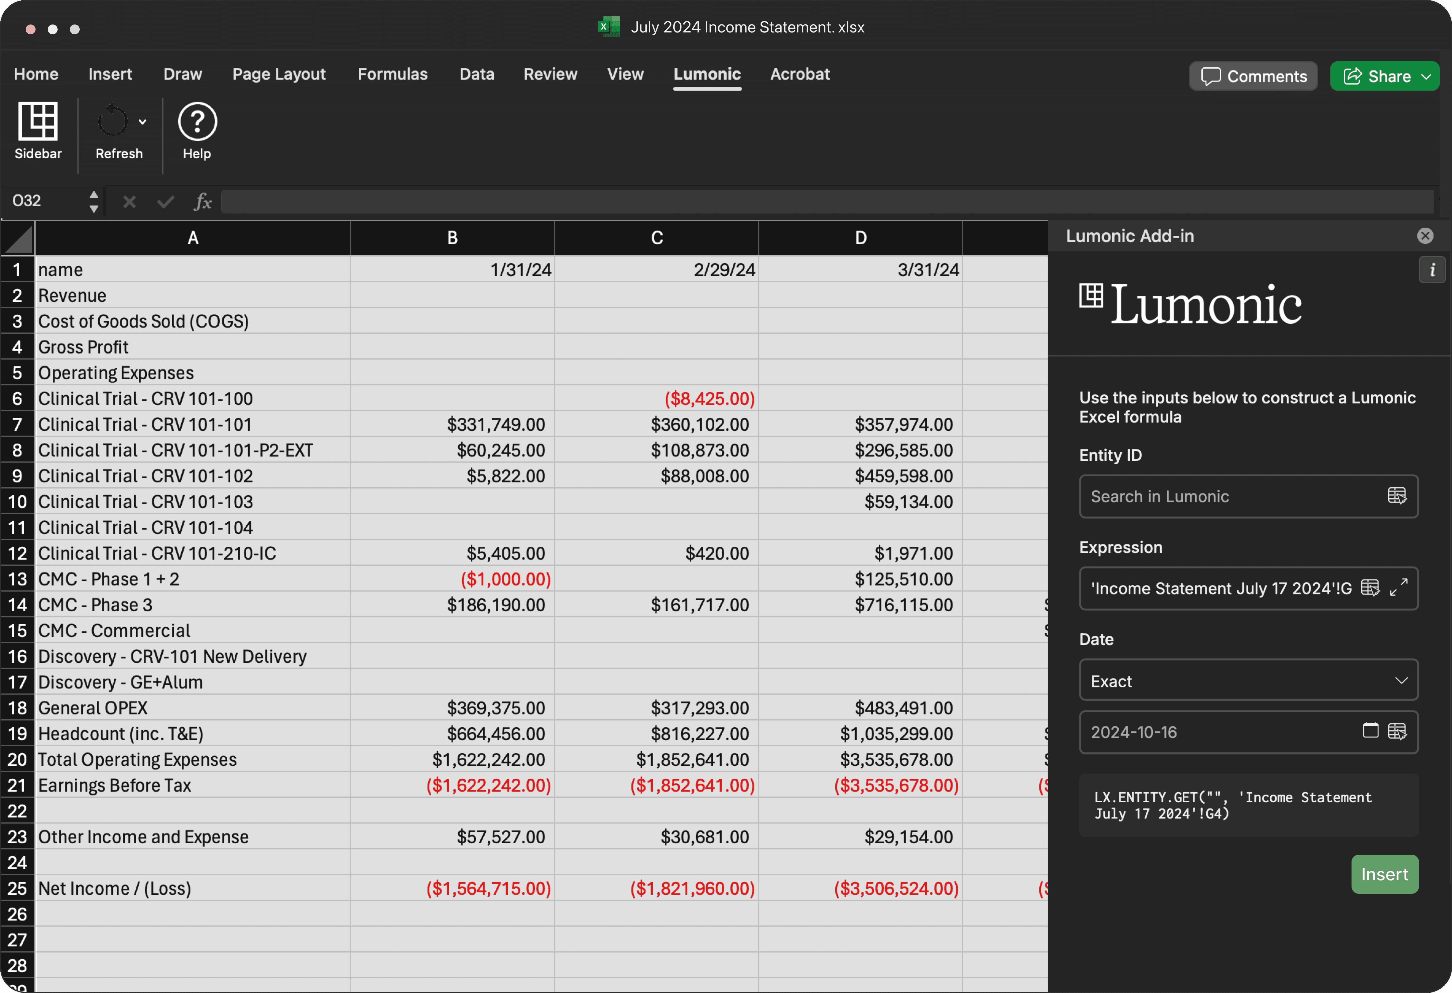Open the calendar date picker icon
This screenshot has height=993, width=1452.
[x=1370, y=731]
